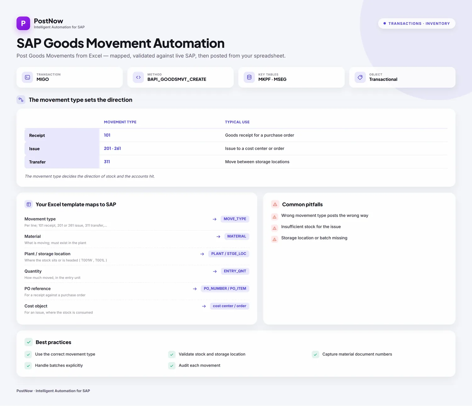Click the ENTRY_QNT field tag
472x406 pixels.
click(x=235, y=271)
